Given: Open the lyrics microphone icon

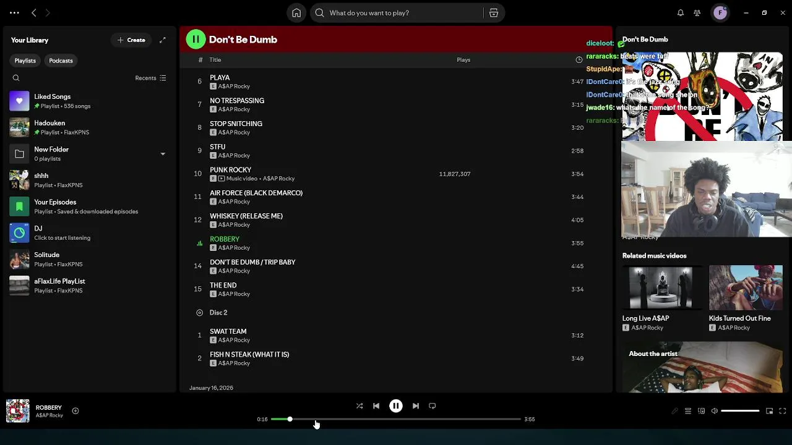Looking at the screenshot, I should 674,411.
